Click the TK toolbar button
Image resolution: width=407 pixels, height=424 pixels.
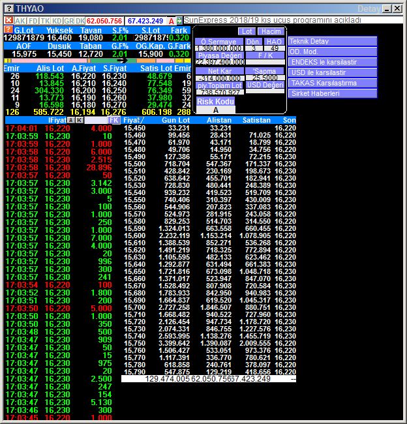[x=45, y=21]
